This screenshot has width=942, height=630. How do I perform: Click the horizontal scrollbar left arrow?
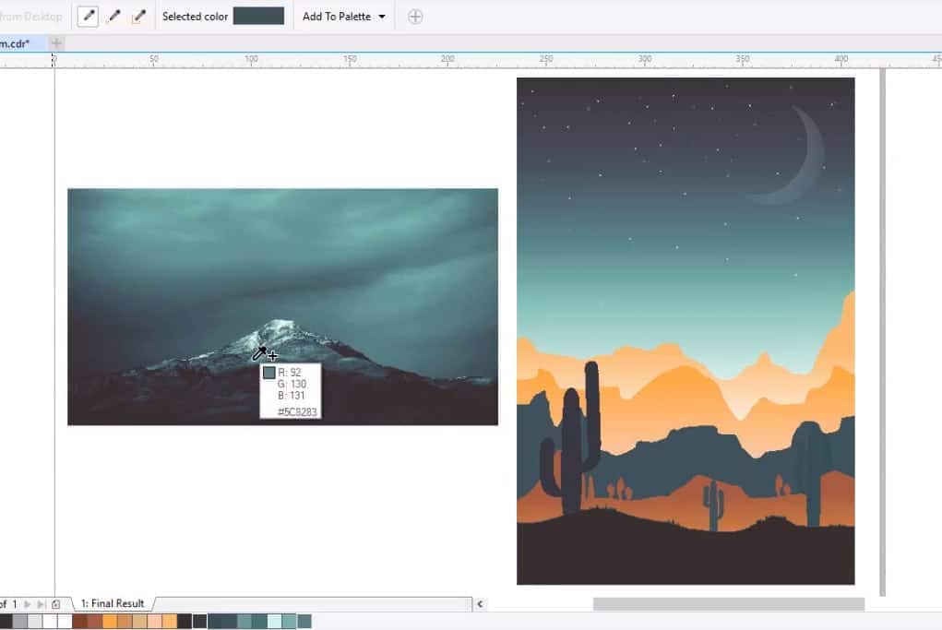click(479, 603)
